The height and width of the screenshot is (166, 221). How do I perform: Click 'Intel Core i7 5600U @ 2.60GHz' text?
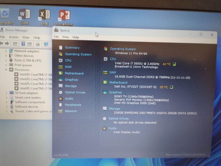[137, 63]
